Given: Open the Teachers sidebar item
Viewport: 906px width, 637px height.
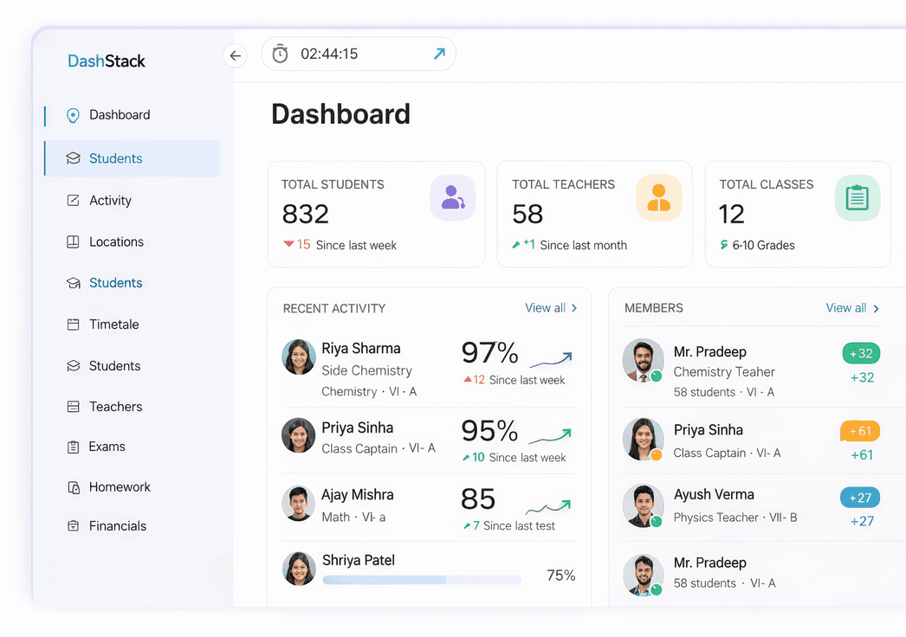Looking at the screenshot, I should [115, 407].
